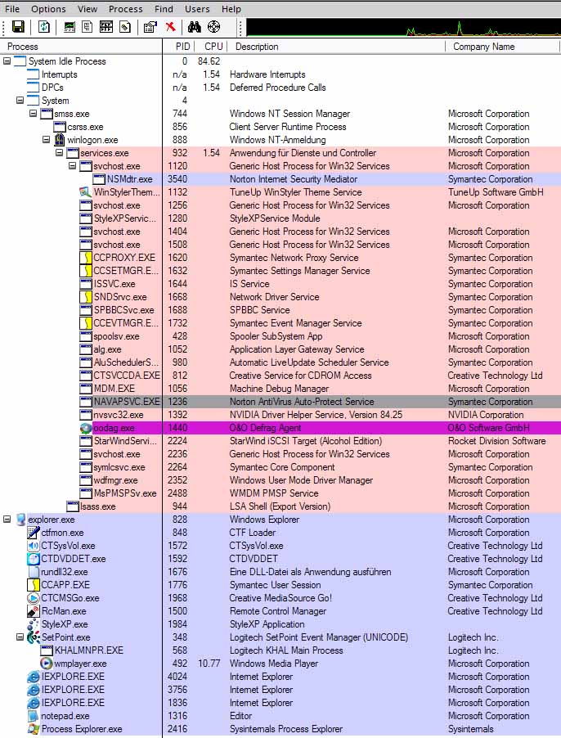Click the IEXPLORE.EXE icon for PID 4024
Image resolution: width=561 pixels, height=738 pixels.
click(x=34, y=677)
